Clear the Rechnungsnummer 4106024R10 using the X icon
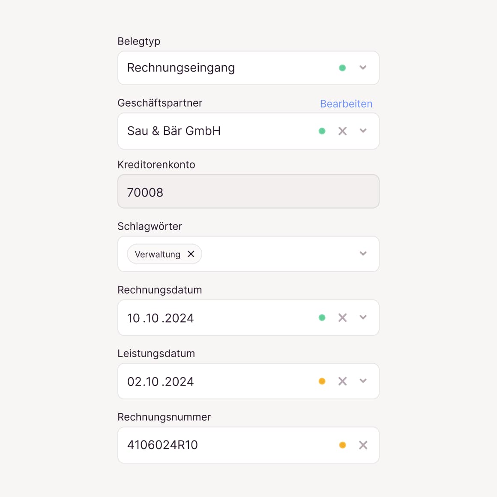Image resolution: width=497 pixels, height=497 pixels. click(363, 445)
